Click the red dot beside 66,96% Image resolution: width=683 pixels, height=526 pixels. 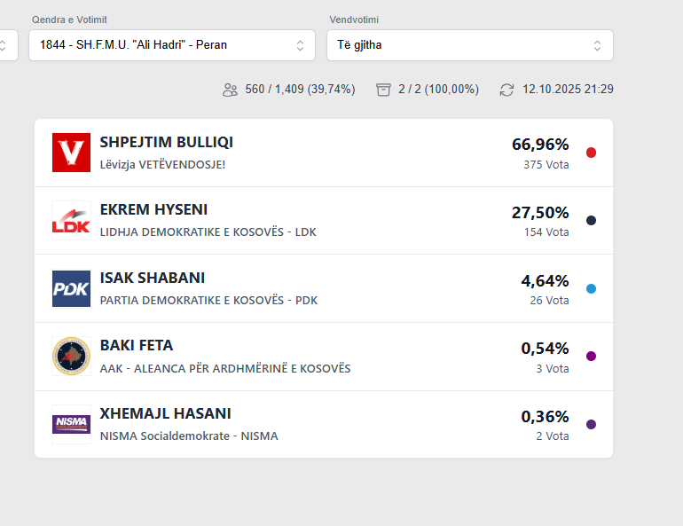(592, 153)
